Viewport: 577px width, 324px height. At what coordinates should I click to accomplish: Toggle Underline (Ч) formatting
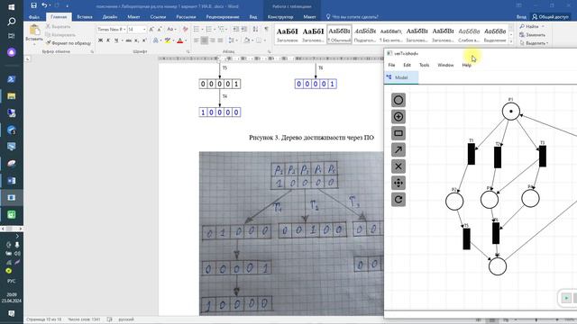(x=116, y=40)
